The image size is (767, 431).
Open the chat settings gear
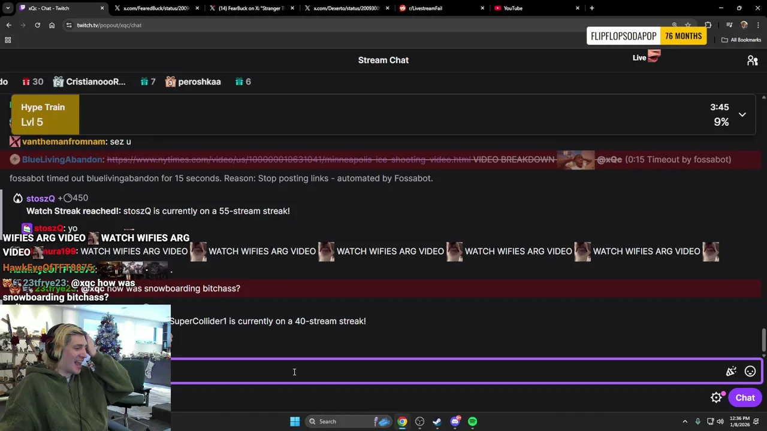(716, 397)
